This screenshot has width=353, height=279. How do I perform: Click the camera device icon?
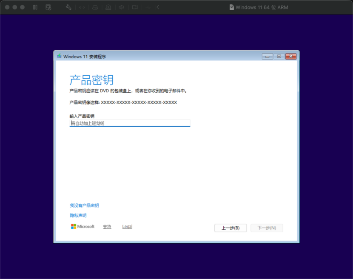pos(135,7)
